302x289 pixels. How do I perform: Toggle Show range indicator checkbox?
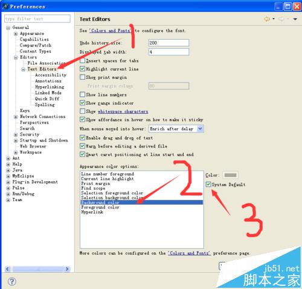[82, 103]
